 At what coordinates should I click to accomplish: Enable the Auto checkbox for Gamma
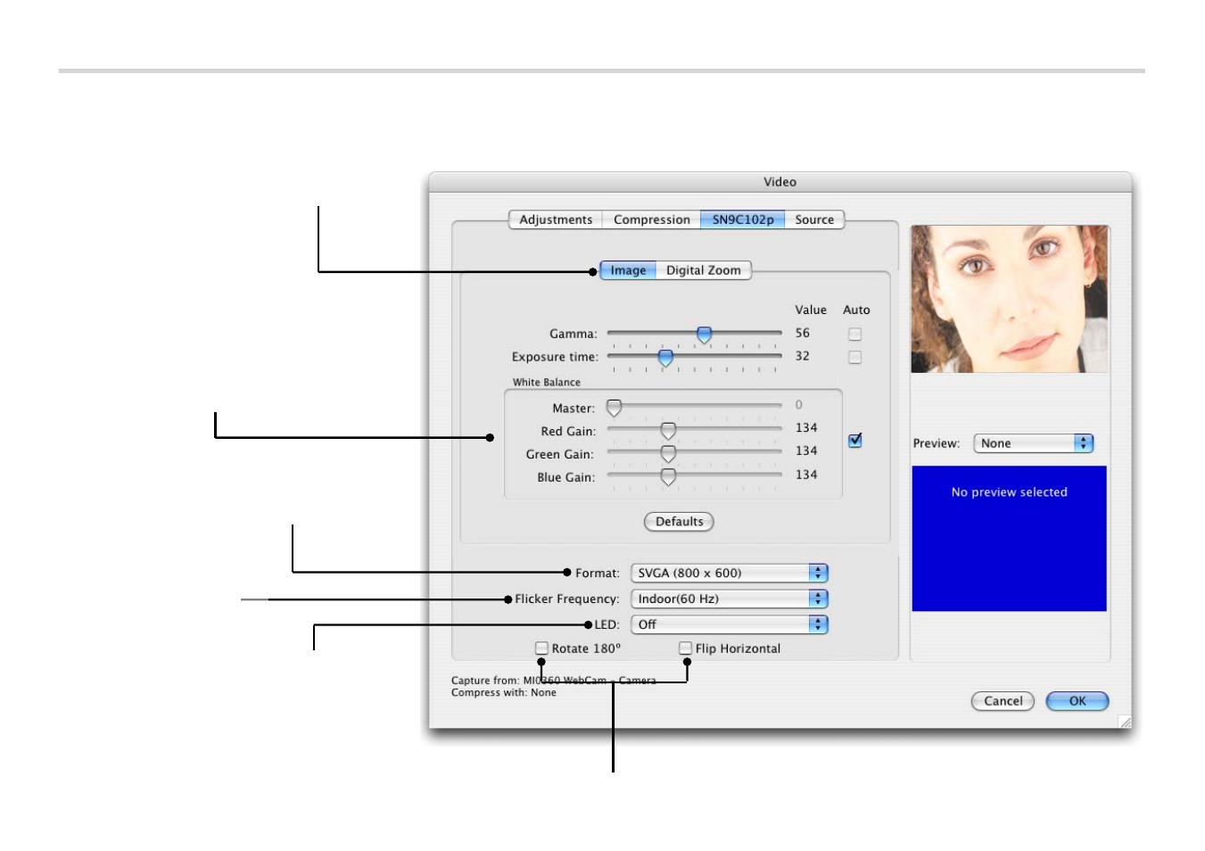pyautogui.click(x=854, y=334)
